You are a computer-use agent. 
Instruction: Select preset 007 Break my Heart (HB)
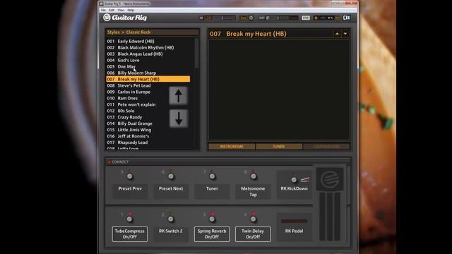[x=148, y=79]
